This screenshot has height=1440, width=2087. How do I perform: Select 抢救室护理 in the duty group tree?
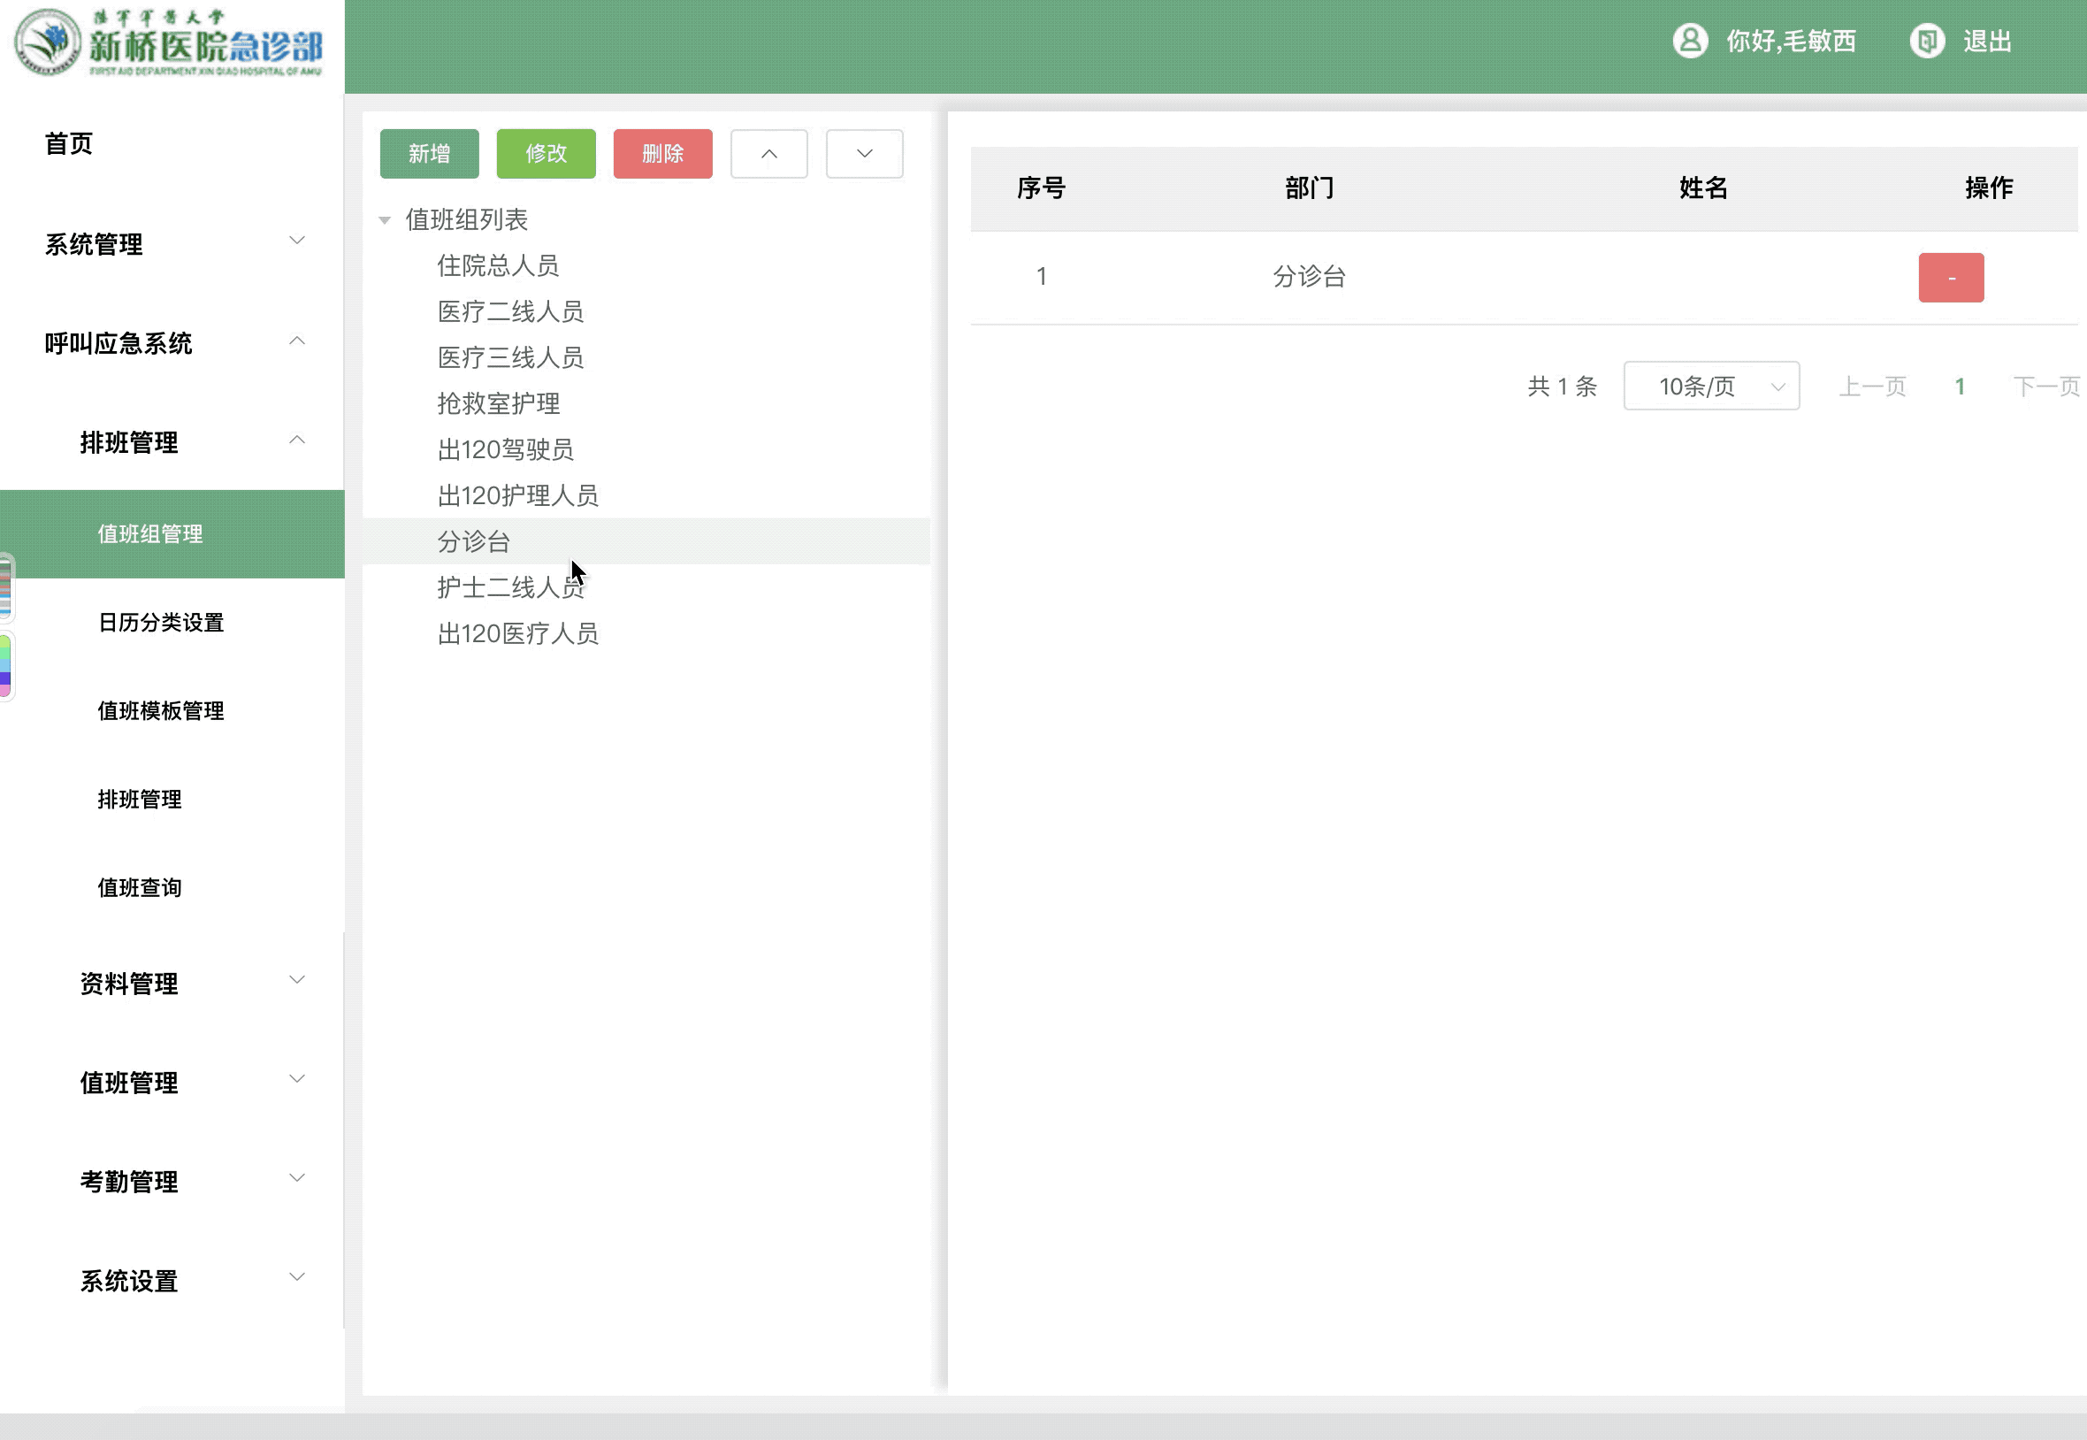point(497,403)
